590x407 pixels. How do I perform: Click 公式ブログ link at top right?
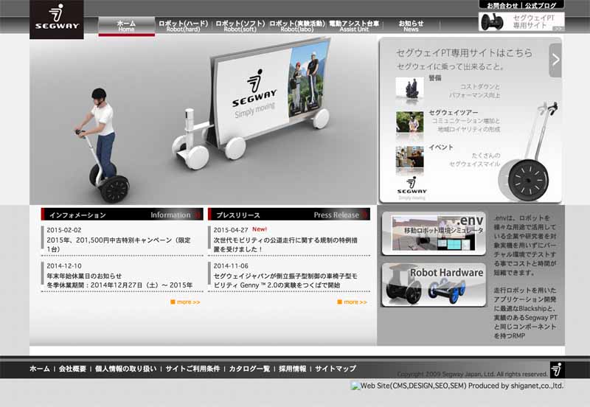(x=541, y=5)
